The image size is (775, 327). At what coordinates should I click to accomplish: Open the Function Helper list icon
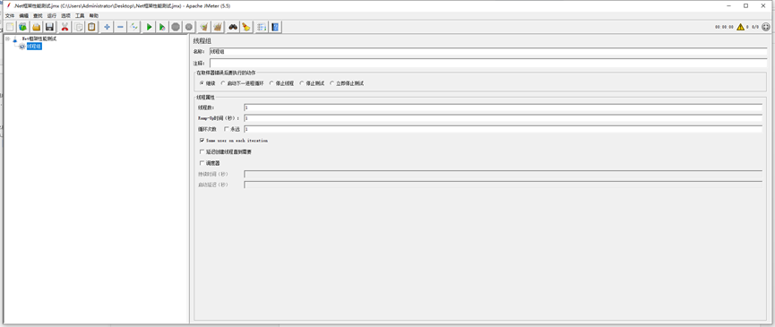[262, 27]
